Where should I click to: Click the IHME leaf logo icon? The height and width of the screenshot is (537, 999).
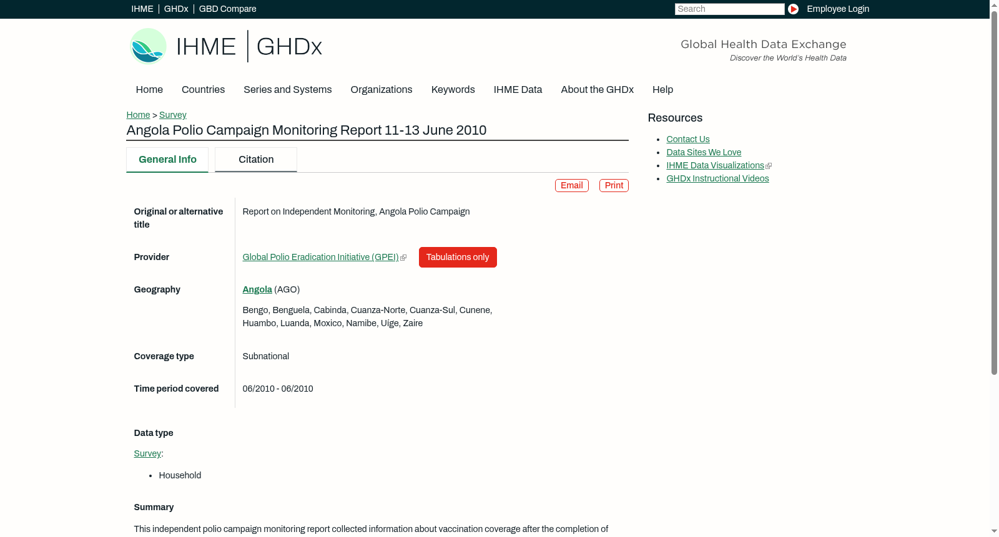tap(148, 46)
